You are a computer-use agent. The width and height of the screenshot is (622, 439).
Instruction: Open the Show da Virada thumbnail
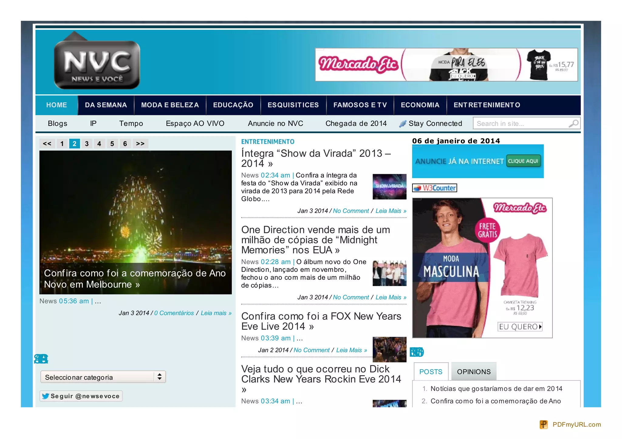point(389,187)
